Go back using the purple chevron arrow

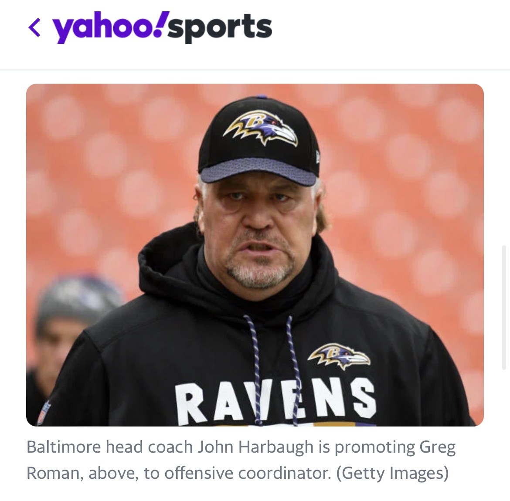tap(34, 27)
